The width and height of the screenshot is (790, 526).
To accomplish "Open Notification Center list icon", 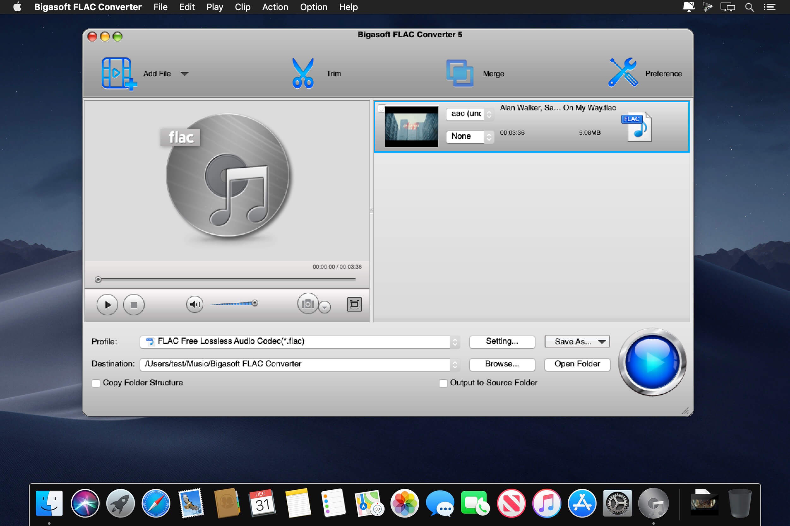I will tap(769, 7).
